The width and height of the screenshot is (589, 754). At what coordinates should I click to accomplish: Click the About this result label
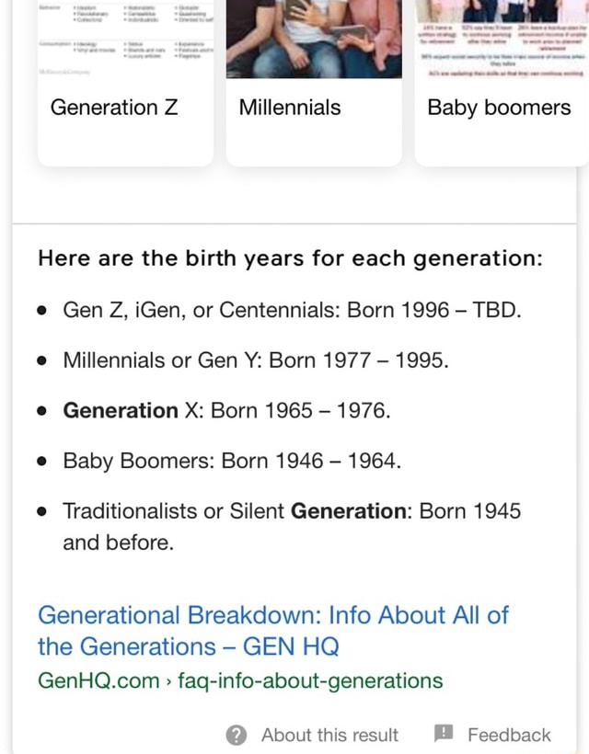(x=329, y=735)
